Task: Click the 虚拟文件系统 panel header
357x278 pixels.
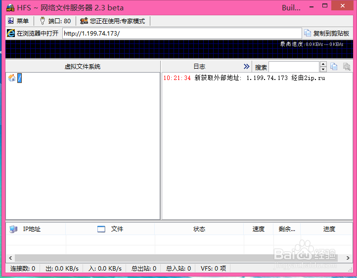Action: 83,66
